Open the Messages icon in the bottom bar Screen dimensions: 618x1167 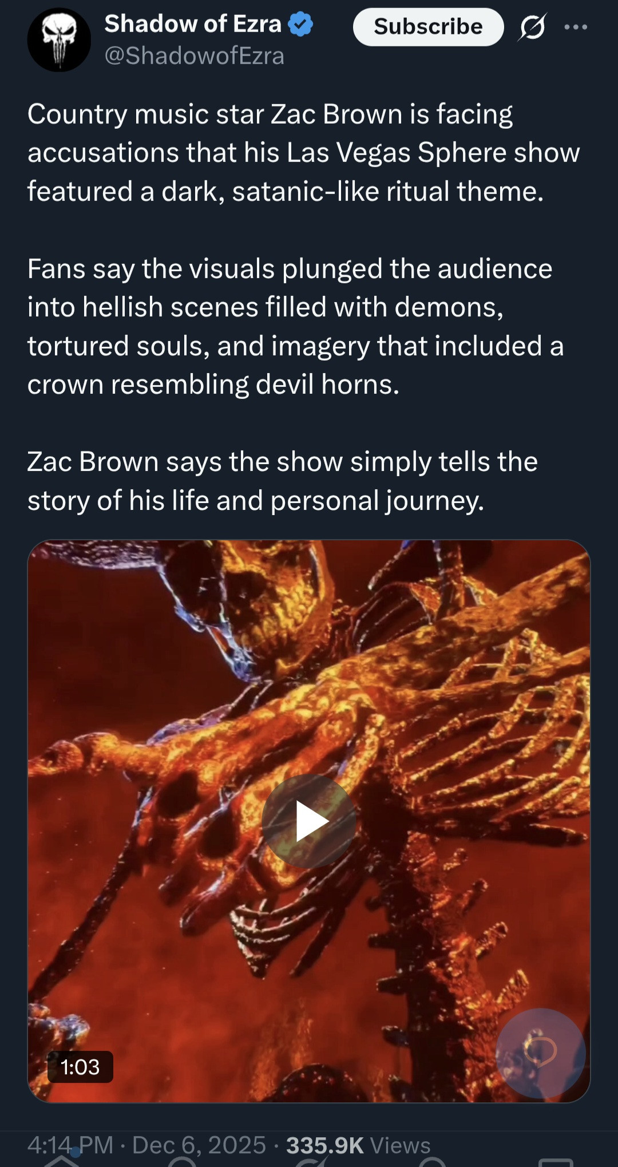556,1162
